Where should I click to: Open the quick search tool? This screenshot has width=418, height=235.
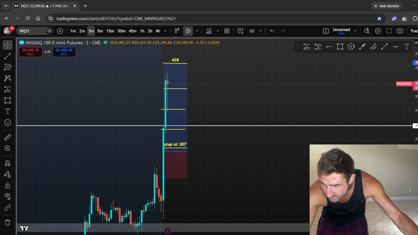coord(367,31)
